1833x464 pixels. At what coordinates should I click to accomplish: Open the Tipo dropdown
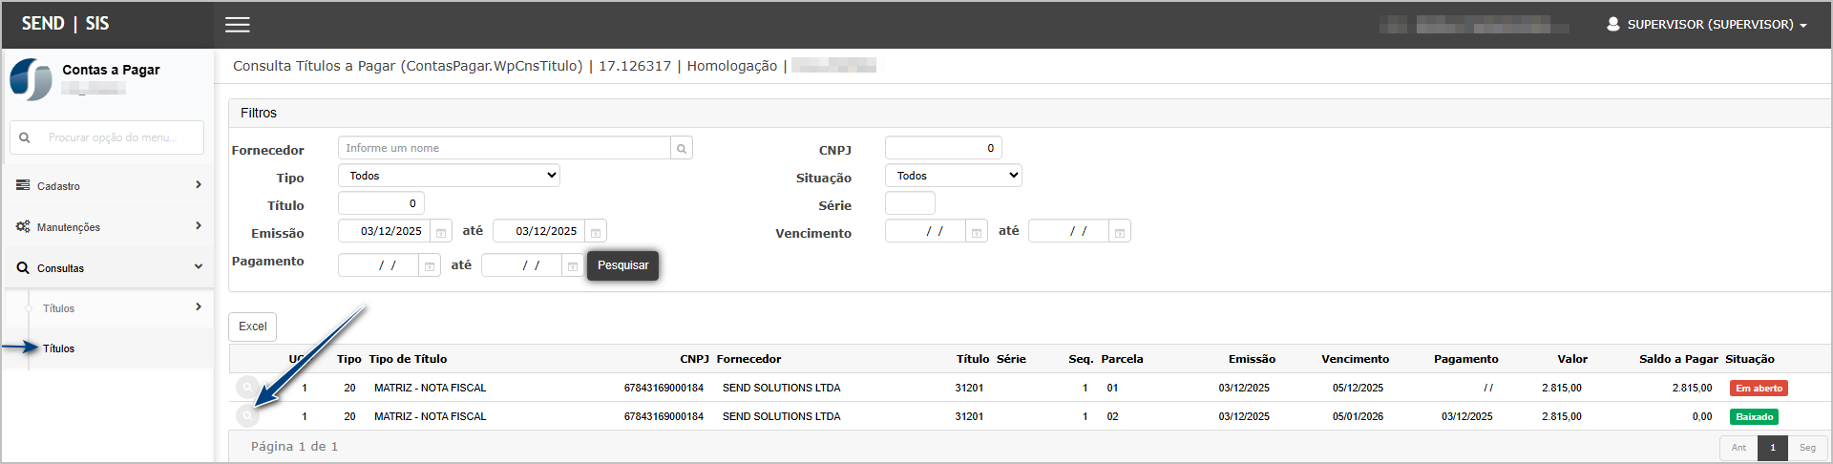point(449,176)
